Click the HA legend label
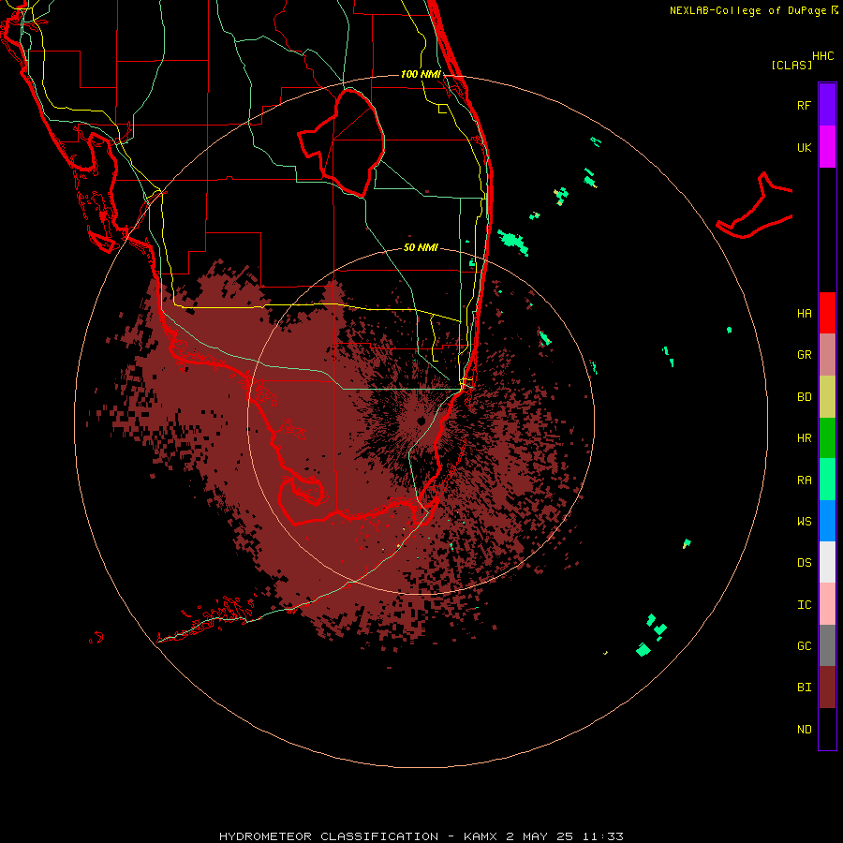Screen dimensions: 843x843 [x=804, y=313]
